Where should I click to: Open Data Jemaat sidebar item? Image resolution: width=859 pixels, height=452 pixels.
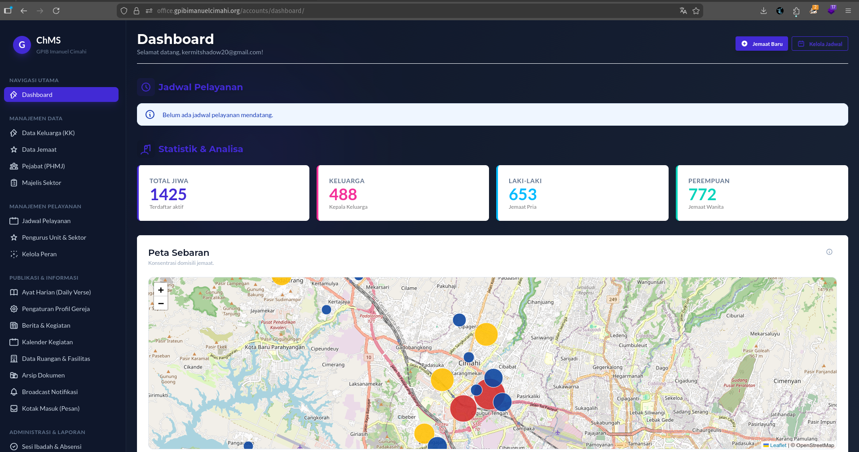pyautogui.click(x=39, y=149)
